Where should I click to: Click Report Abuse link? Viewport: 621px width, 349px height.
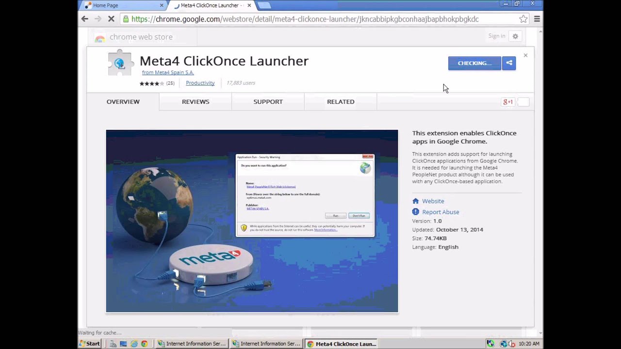[441, 212]
